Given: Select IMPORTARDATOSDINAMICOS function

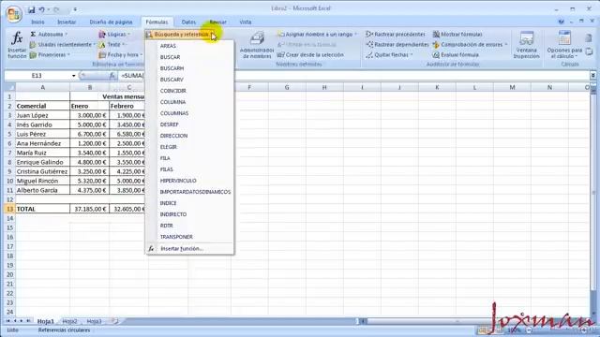Looking at the screenshot, I should (190, 192).
